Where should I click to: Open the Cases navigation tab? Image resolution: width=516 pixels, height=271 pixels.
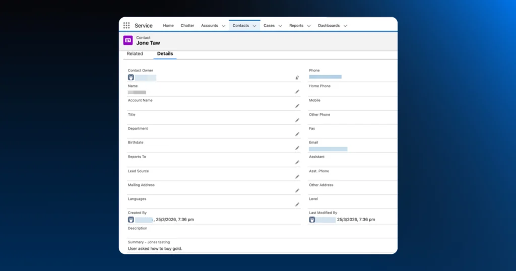pos(269,25)
